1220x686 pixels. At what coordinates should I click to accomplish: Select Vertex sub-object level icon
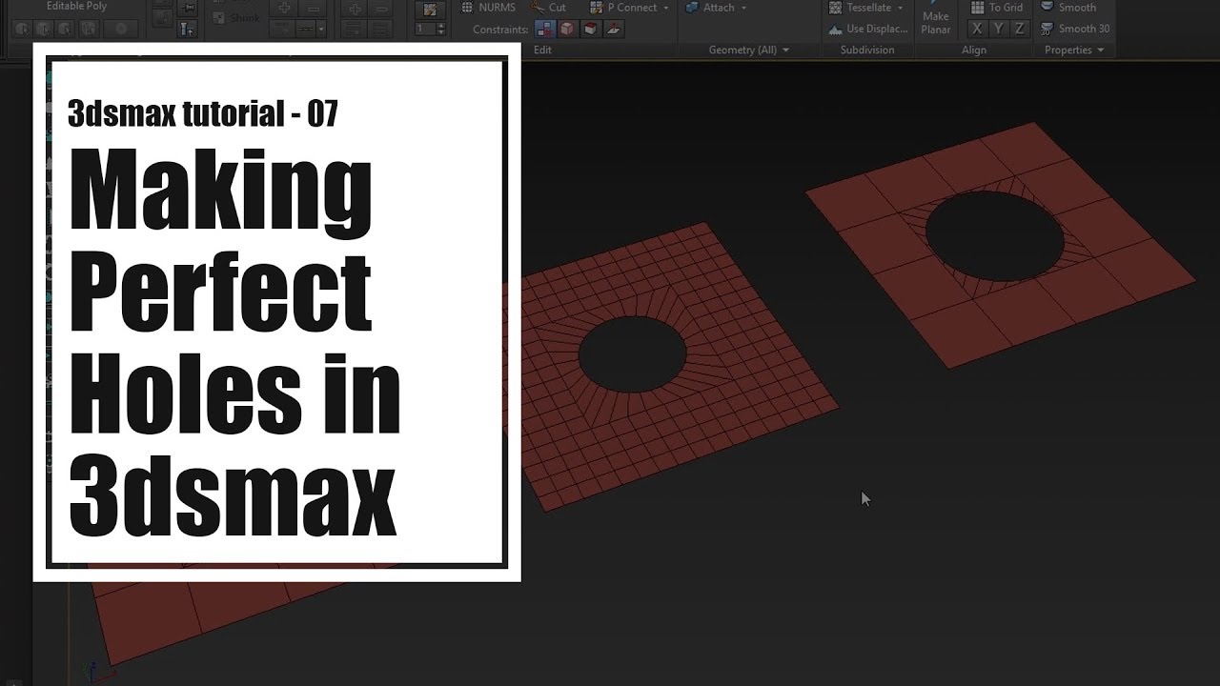click(x=21, y=29)
